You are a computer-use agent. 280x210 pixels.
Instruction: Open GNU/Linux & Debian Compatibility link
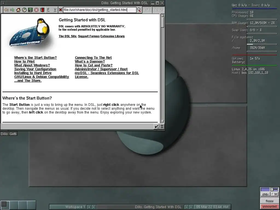coord(42,77)
